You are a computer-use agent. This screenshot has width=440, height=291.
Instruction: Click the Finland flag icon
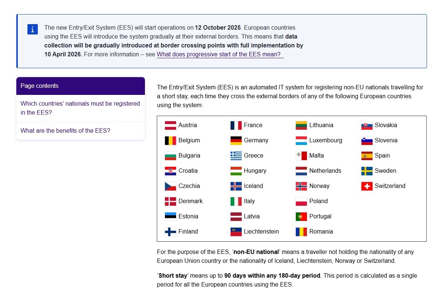point(170,232)
